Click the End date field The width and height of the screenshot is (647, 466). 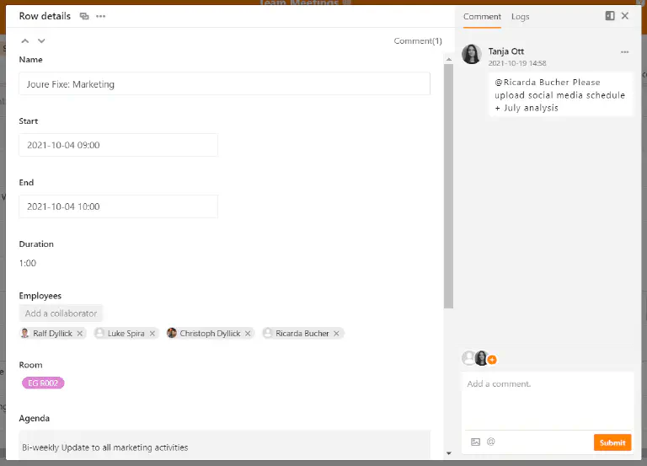click(x=119, y=206)
